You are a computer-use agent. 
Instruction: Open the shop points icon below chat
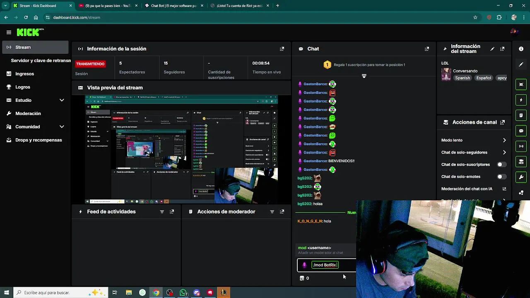(x=302, y=278)
